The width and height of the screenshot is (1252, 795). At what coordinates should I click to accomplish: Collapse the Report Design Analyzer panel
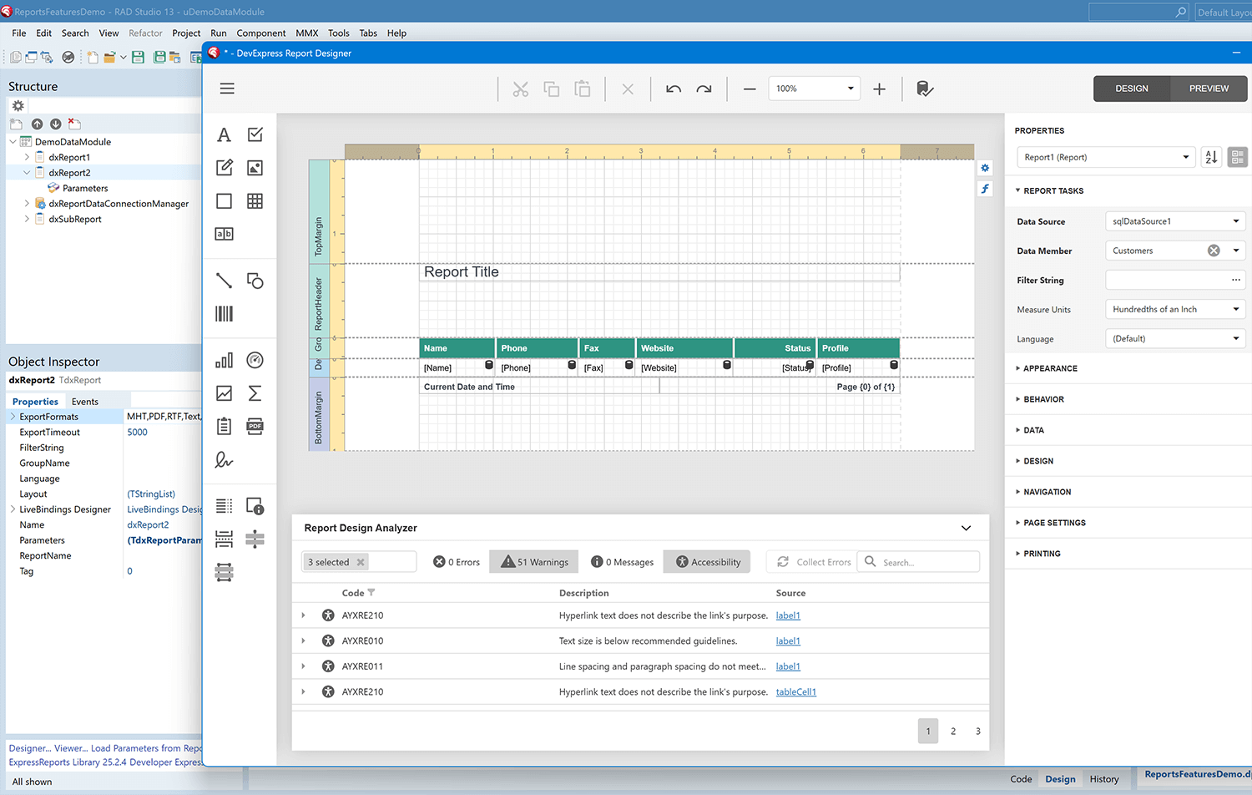click(x=966, y=528)
